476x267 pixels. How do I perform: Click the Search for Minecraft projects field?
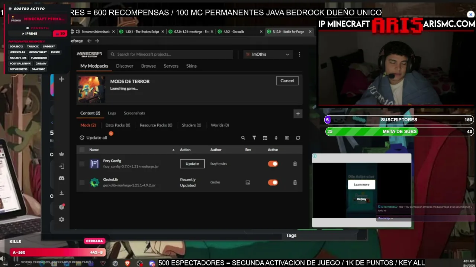pyautogui.click(x=170, y=55)
